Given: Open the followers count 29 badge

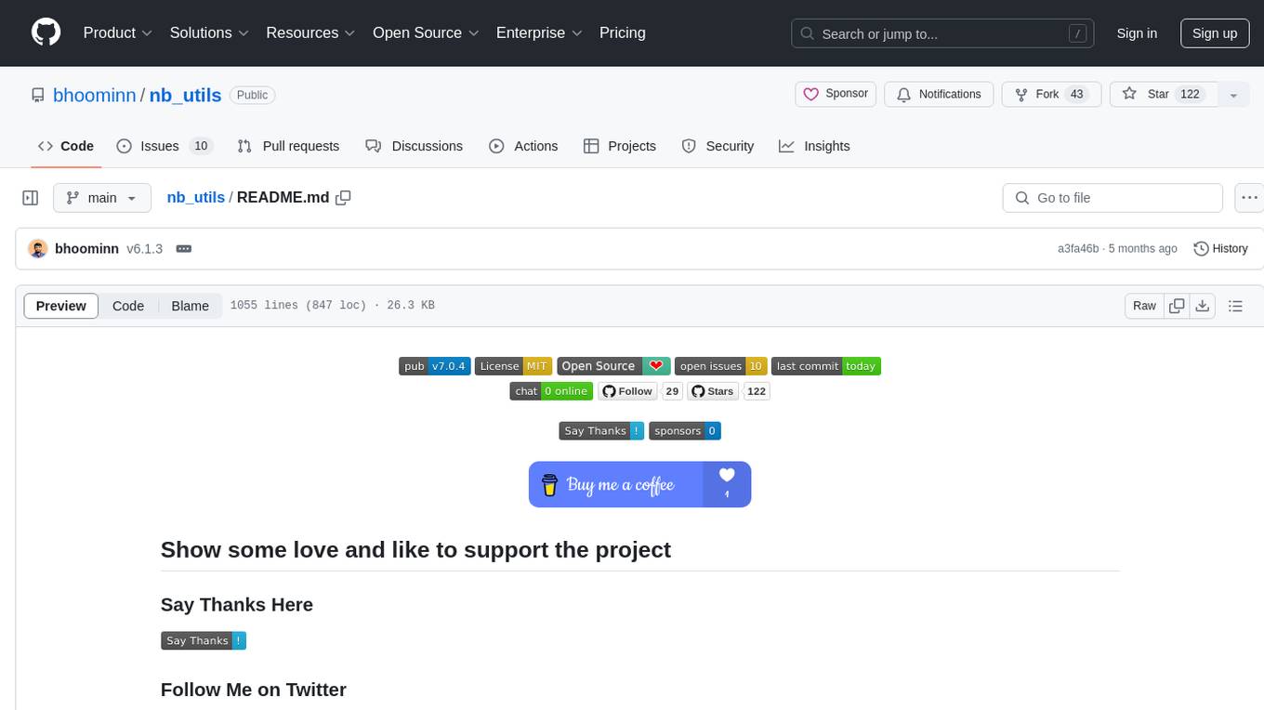Looking at the screenshot, I should tap(673, 391).
